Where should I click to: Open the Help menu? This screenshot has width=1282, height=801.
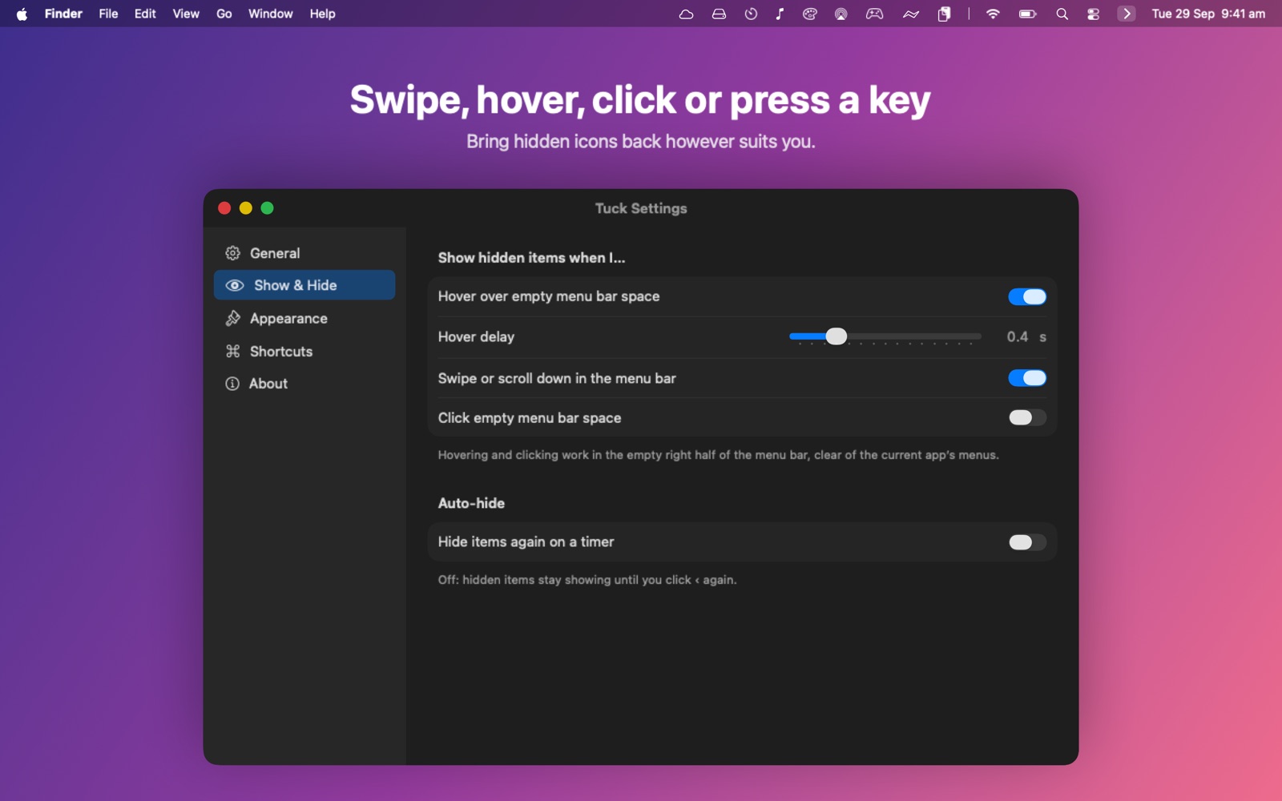coord(322,14)
